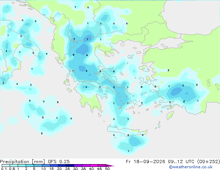Click the precipitation value 7 on the map
The image size is (220, 170).
click(87, 40)
